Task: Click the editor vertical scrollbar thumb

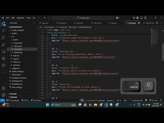Action: 163,52
